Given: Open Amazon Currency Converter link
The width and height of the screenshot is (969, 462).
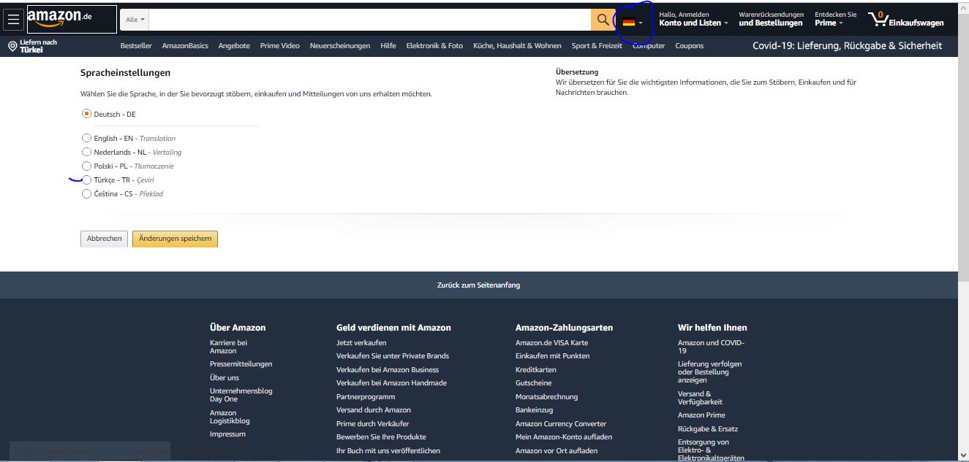Looking at the screenshot, I should [x=561, y=424].
